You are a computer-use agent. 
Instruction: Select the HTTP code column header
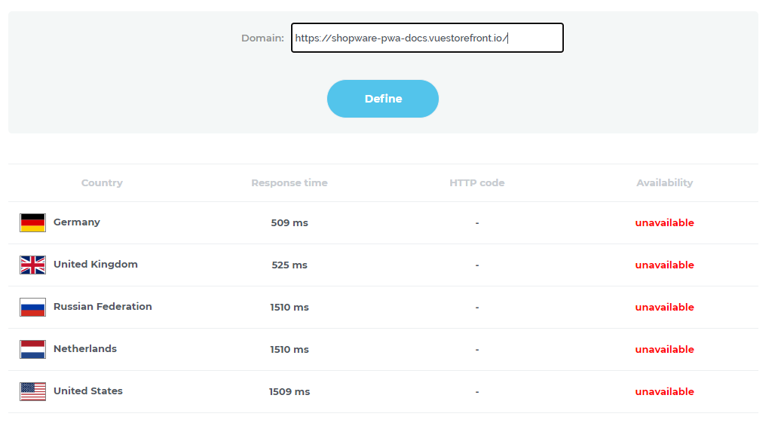476,182
